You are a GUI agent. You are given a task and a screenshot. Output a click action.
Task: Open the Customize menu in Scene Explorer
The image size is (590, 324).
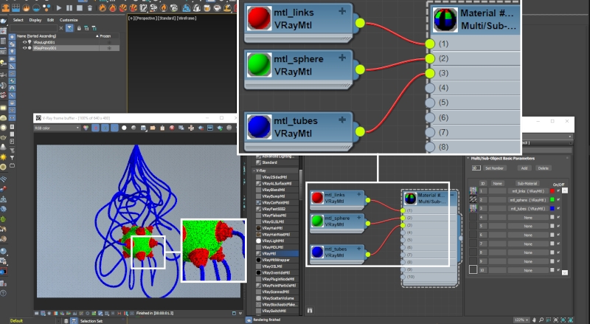tap(69, 20)
